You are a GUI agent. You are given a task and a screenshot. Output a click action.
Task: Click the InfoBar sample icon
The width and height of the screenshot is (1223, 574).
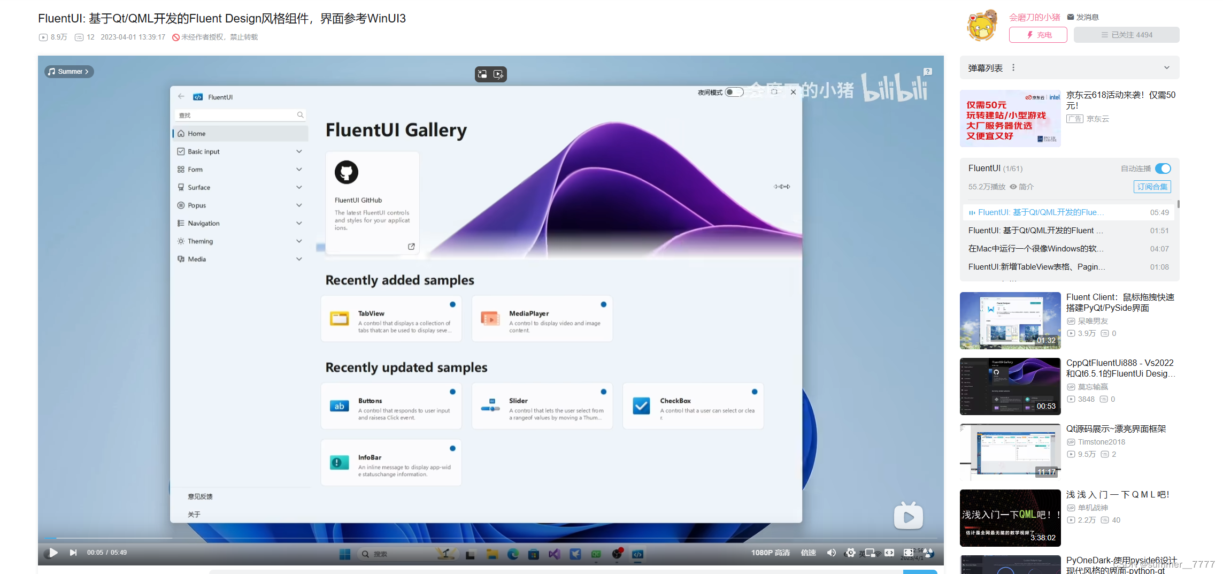[340, 463]
